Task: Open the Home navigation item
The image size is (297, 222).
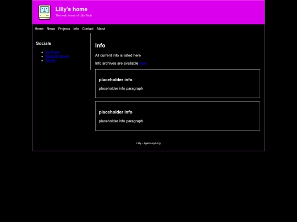Action: (39, 29)
